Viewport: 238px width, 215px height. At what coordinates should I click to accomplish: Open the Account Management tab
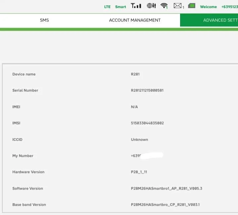(x=135, y=20)
